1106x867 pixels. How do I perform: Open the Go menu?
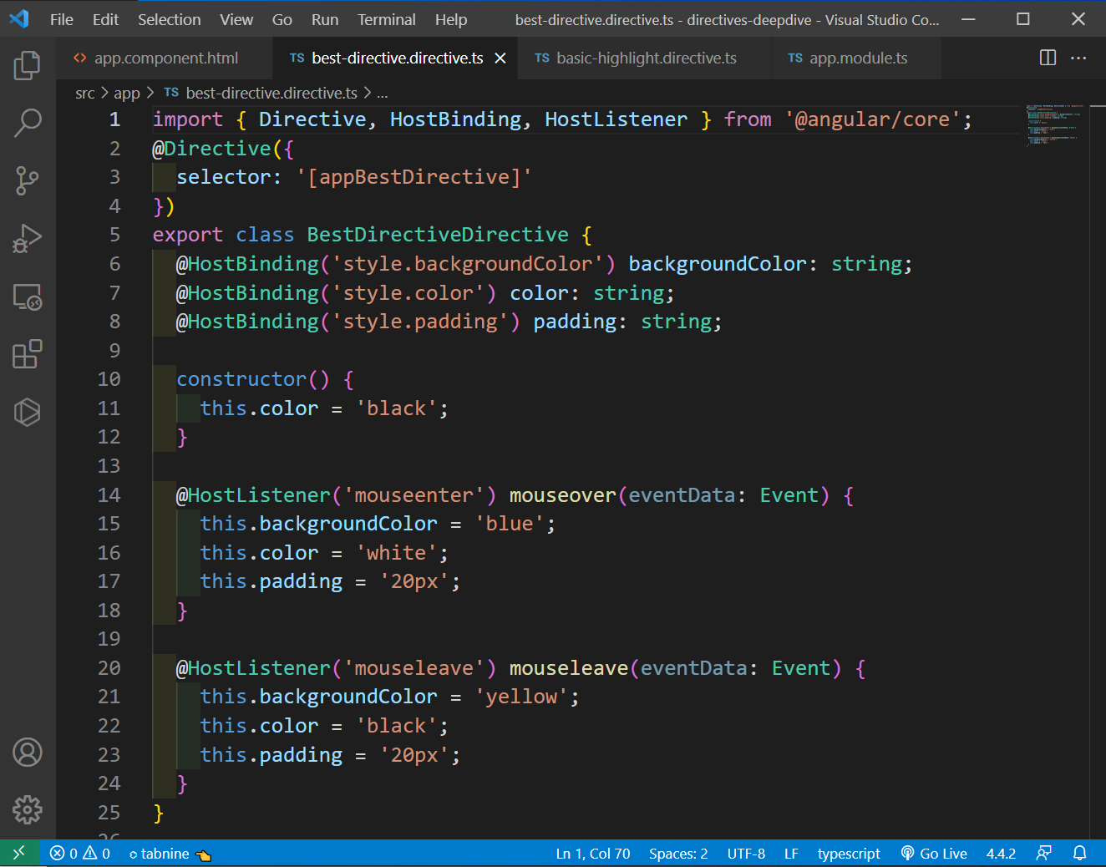[x=282, y=19]
